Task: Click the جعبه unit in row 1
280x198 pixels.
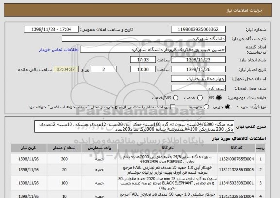Action: click(x=100, y=159)
